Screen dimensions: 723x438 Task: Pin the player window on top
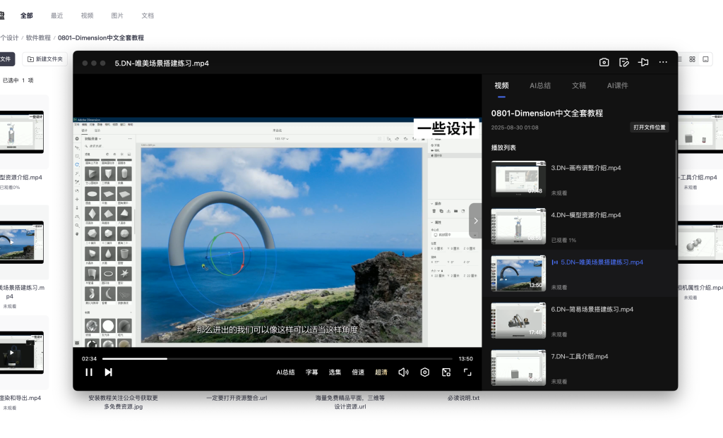coord(643,62)
